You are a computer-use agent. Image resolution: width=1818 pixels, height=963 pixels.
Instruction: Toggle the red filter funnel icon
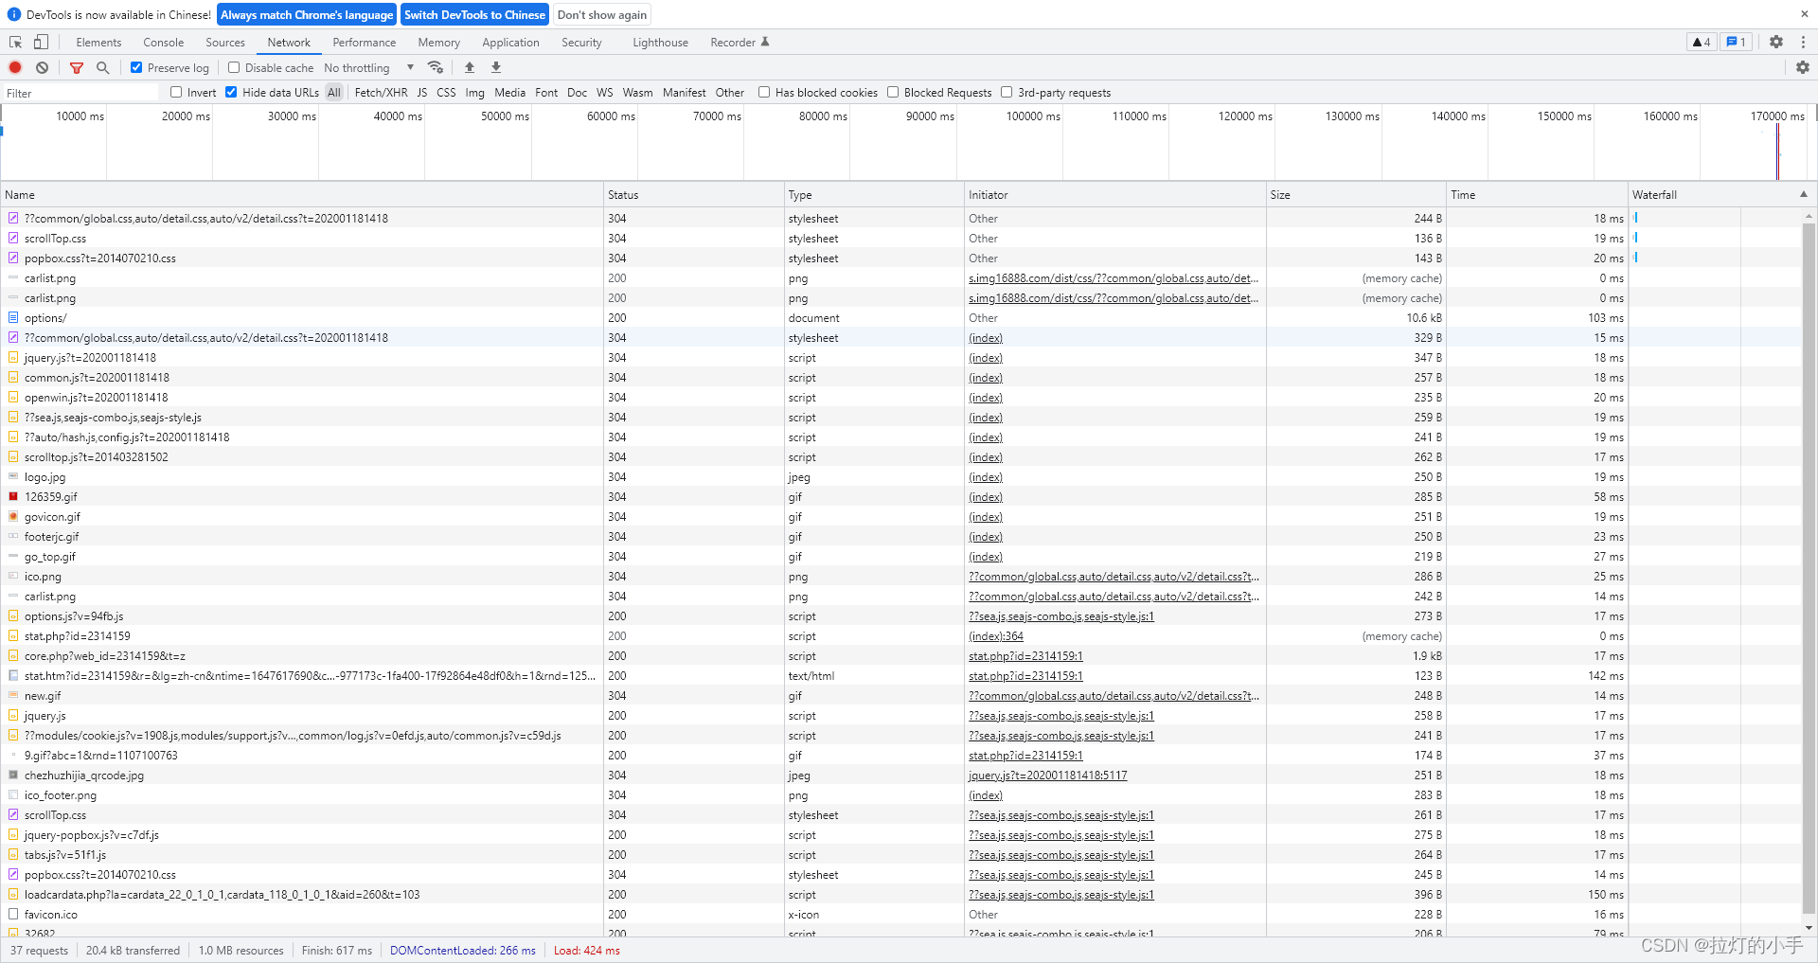[x=77, y=67]
